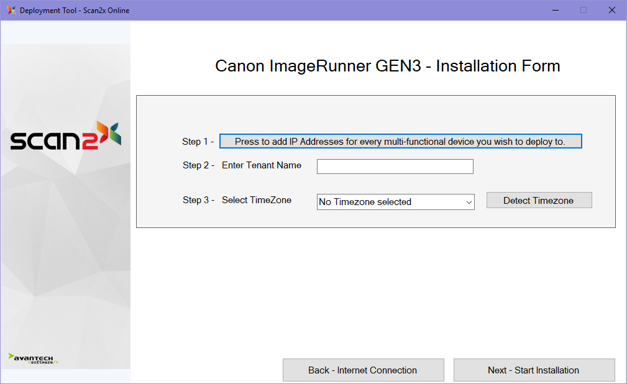627x384 pixels.
Task: Click the 'Enter Tenant Name' label
Action: click(262, 165)
